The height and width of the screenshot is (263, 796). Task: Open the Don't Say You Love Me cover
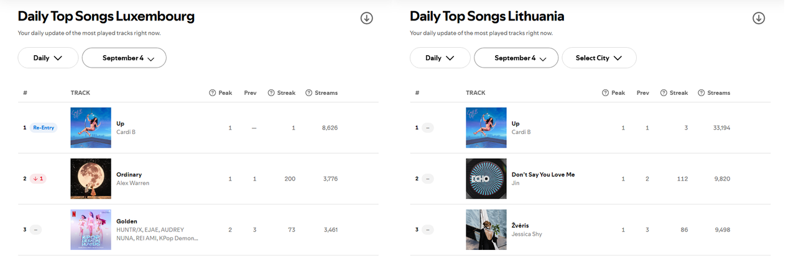point(486,179)
